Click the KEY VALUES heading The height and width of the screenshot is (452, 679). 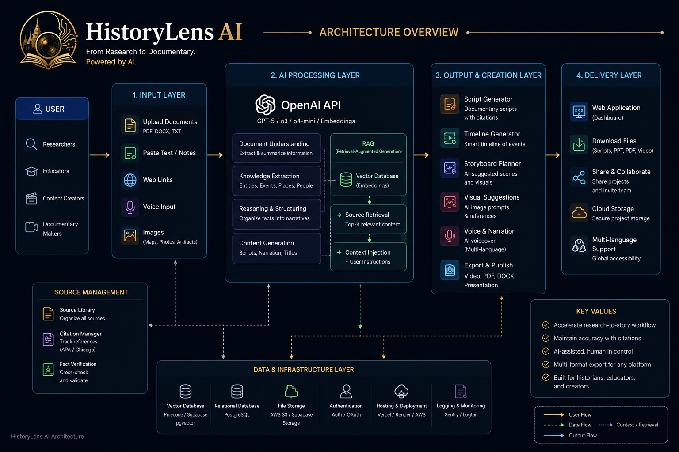[596, 311]
